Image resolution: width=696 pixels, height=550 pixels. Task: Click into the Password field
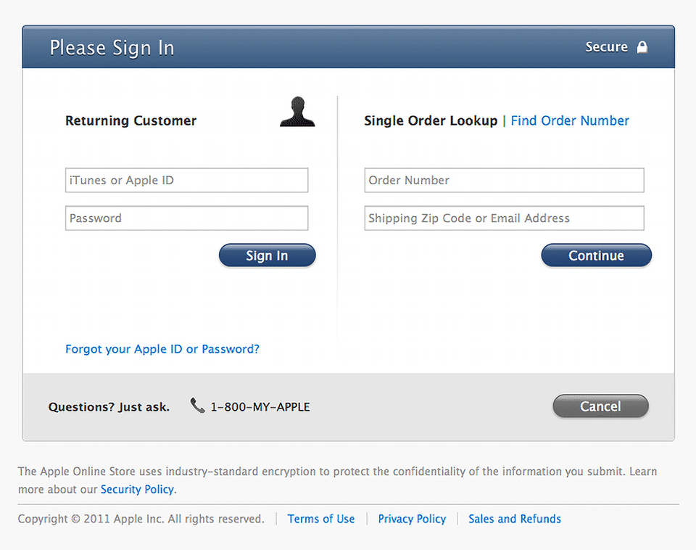tap(186, 218)
